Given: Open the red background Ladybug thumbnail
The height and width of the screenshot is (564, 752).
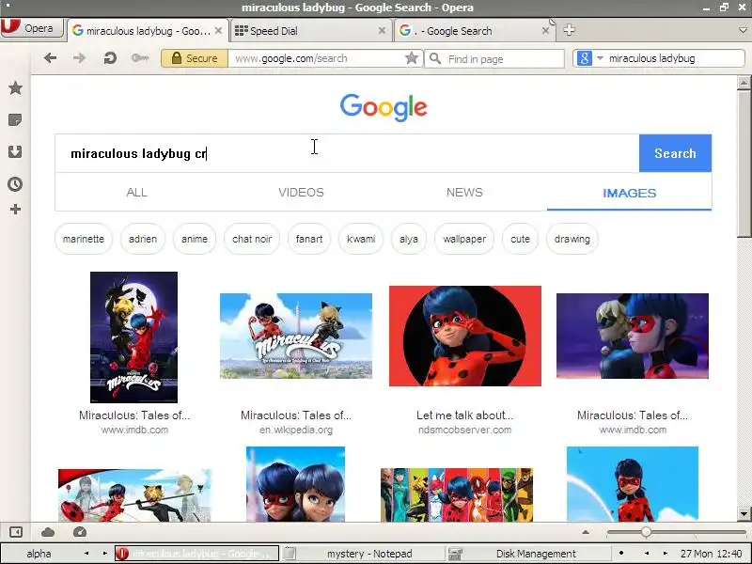Looking at the screenshot, I should pos(465,336).
